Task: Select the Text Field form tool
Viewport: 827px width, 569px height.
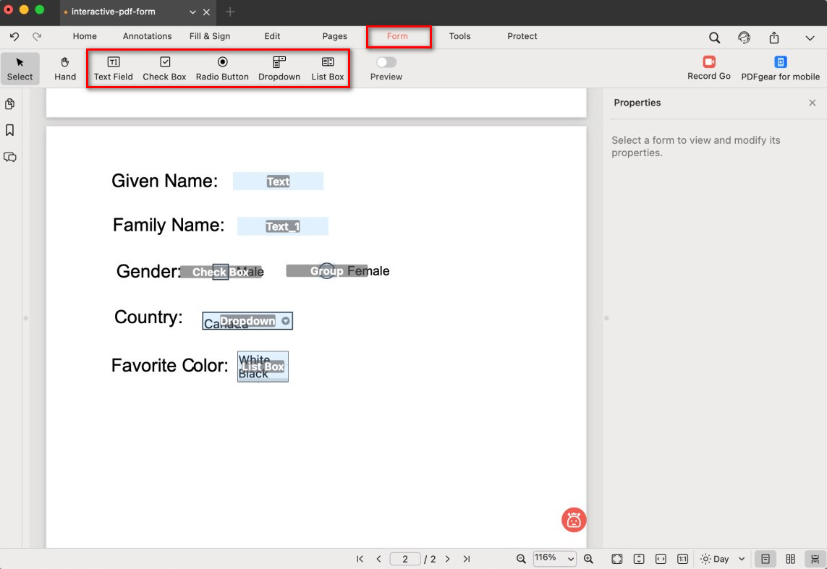Action: click(x=114, y=68)
